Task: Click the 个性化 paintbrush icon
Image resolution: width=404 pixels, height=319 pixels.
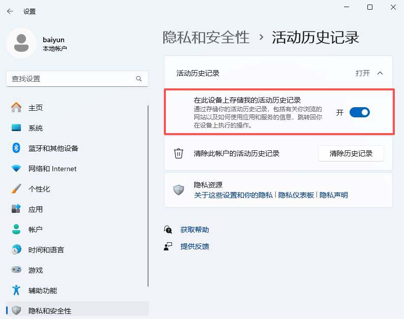Action: pyautogui.click(x=16, y=189)
